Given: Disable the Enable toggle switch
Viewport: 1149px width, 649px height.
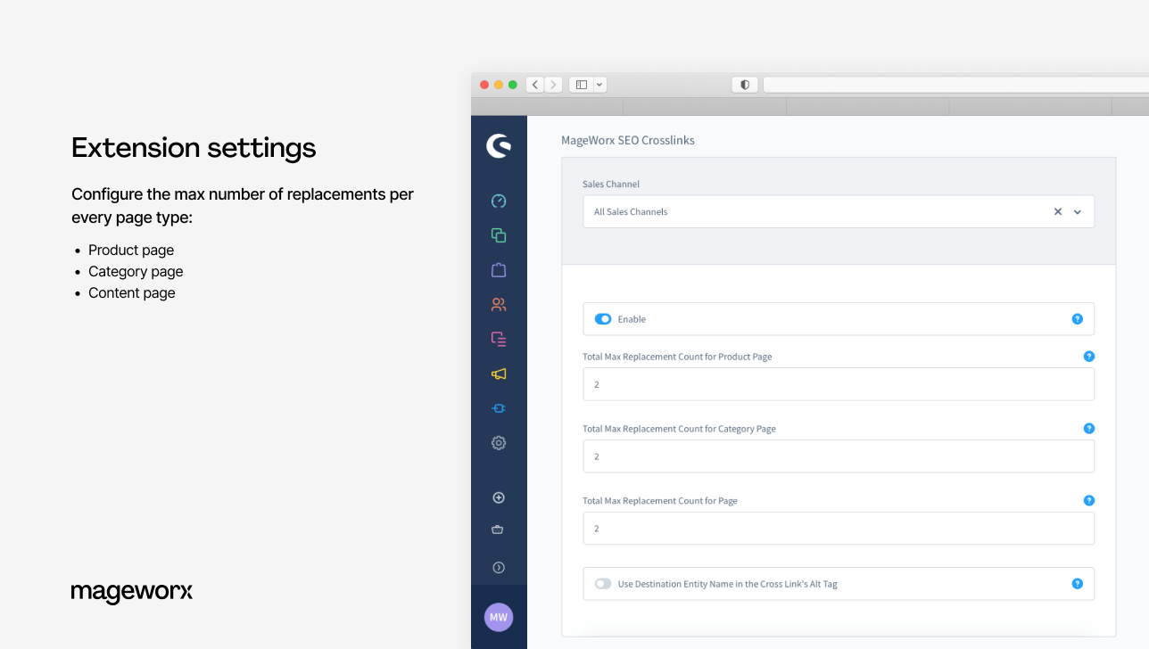Looking at the screenshot, I should pyautogui.click(x=603, y=319).
